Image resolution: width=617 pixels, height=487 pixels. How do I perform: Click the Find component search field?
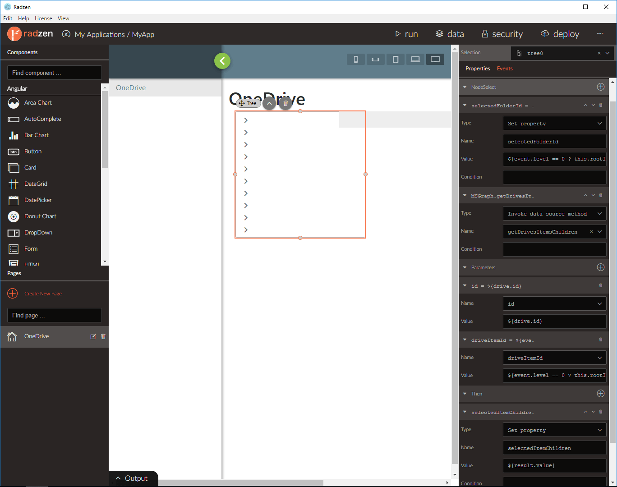(x=55, y=73)
